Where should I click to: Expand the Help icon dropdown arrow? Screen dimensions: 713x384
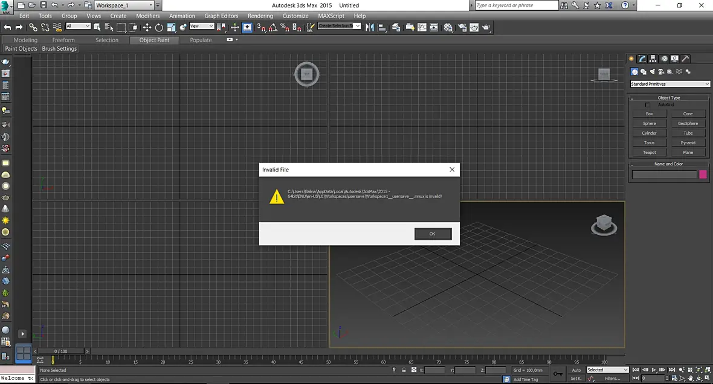(633, 5)
